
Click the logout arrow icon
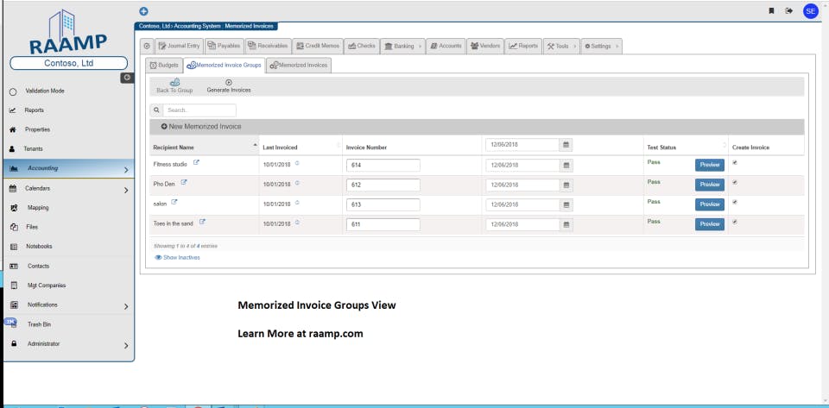(788, 10)
